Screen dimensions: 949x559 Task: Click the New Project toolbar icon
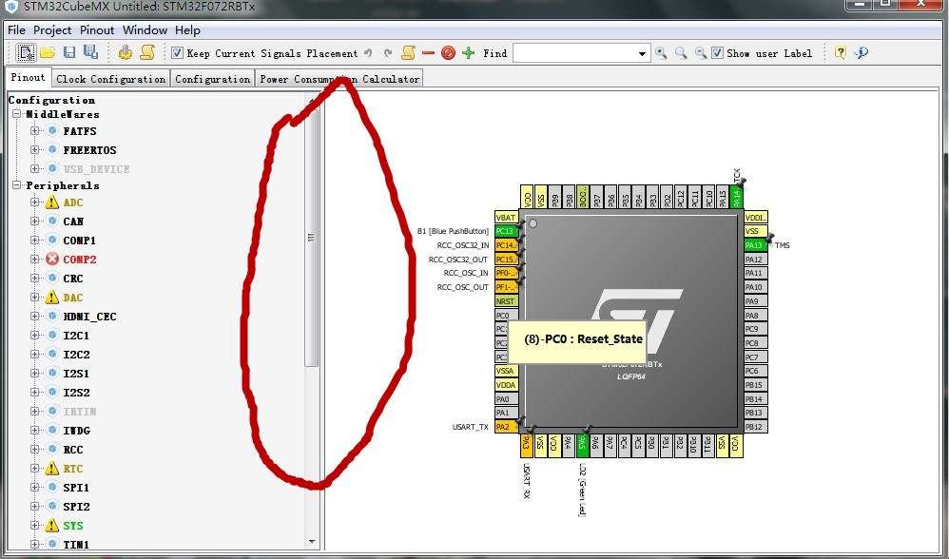[x=26, y=53]
